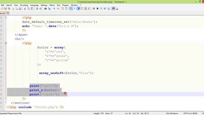Toggle synchronize vertical scrolling icon
Screen dimensions: 204x115
(62, 9)
